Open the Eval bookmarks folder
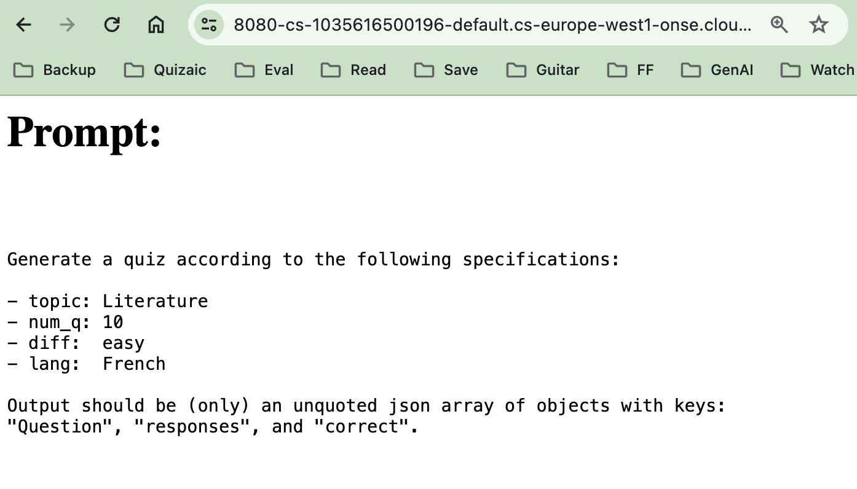This screenshot has width=857, height=489. click(x=264, y=70)
